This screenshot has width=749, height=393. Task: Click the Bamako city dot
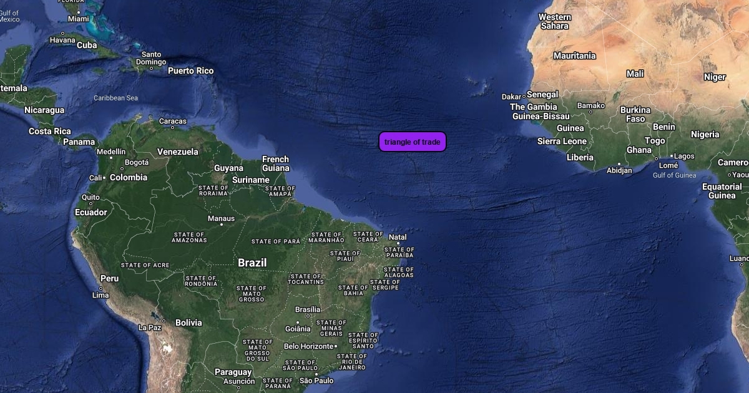click(x=591, y=112)
